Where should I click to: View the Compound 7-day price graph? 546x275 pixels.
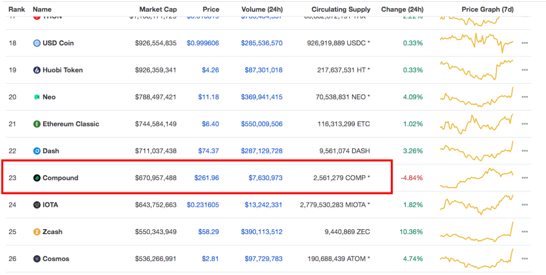[x=476, y=177]
